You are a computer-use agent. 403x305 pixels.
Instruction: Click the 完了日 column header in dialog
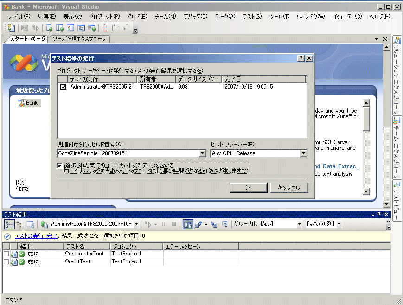(x=263, y=79)
